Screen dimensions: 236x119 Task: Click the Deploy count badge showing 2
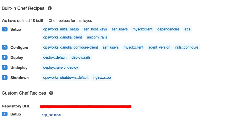(5, 57)
